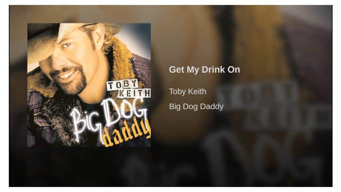
Task: Click the Big Dog Daddy album cover thumbnail
Action: coord(89,85)
